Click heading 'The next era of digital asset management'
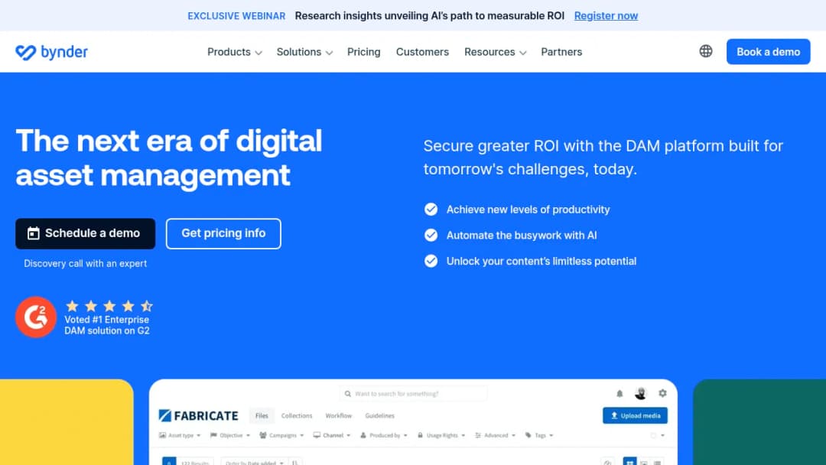 click(x=168, y=158)
